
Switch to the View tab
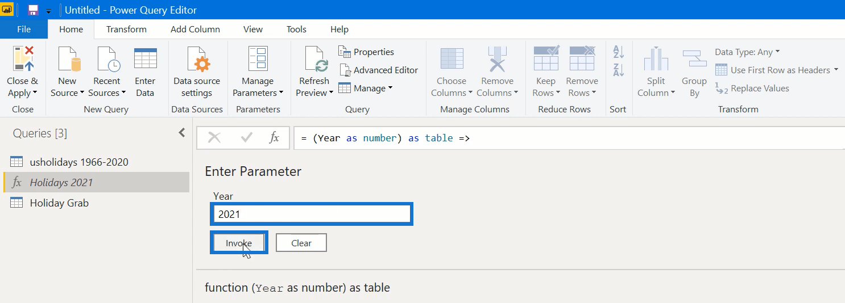[x=253, y=29]
